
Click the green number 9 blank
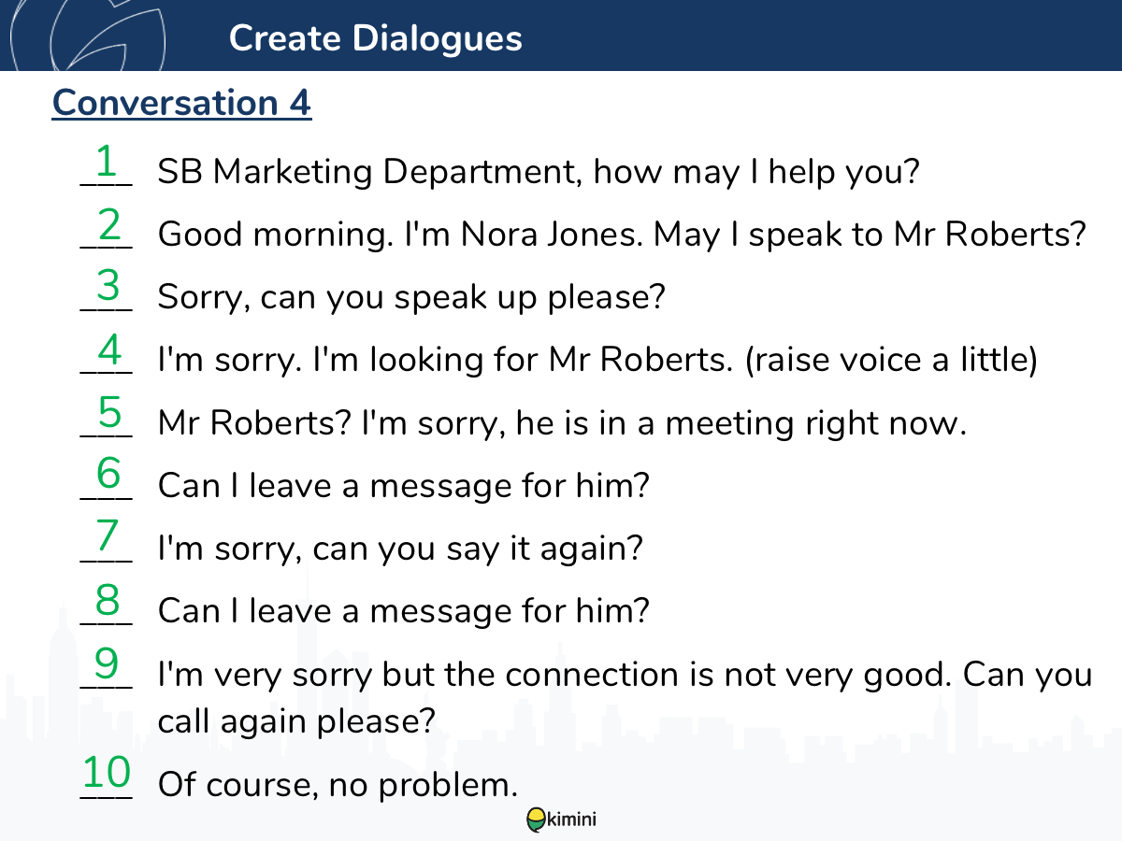(x=107, y=665)
